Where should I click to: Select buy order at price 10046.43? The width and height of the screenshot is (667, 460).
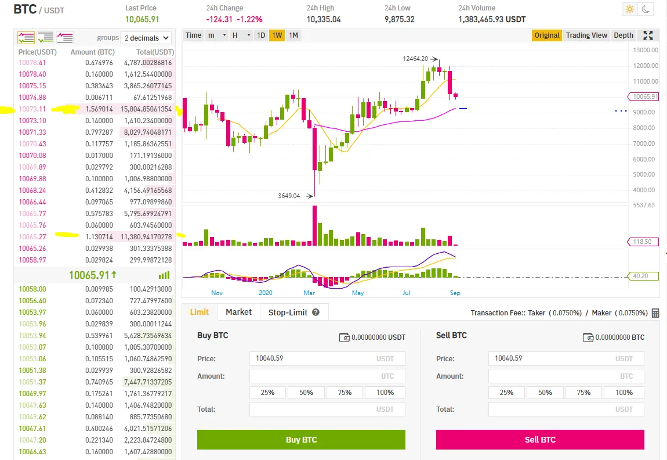pyautogui.click(x=95, y=451)
